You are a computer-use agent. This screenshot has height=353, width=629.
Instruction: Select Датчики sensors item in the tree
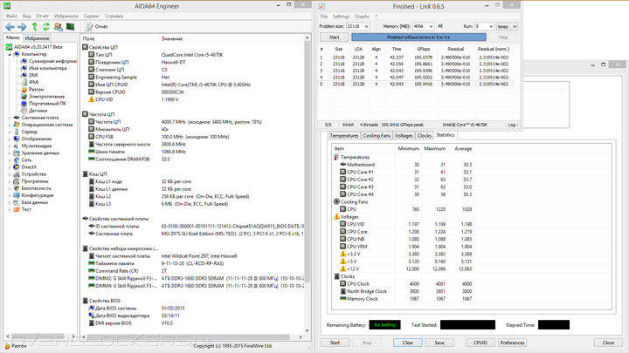point(38,111)
